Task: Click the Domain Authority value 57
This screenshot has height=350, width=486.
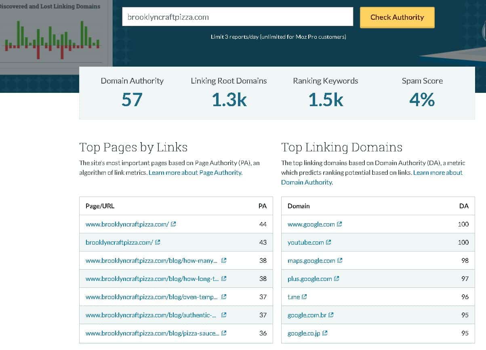Action: click(132, 100)
